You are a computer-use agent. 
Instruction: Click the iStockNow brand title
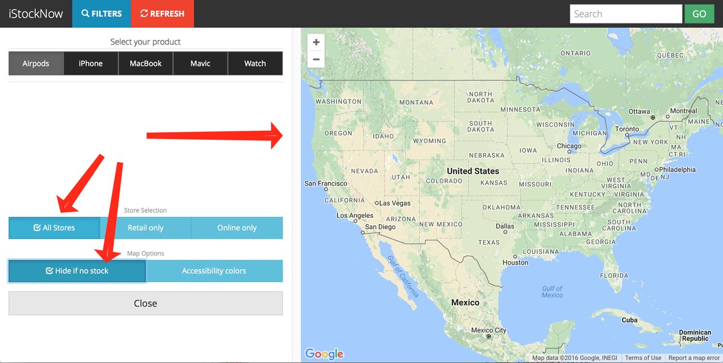(36, 13)
